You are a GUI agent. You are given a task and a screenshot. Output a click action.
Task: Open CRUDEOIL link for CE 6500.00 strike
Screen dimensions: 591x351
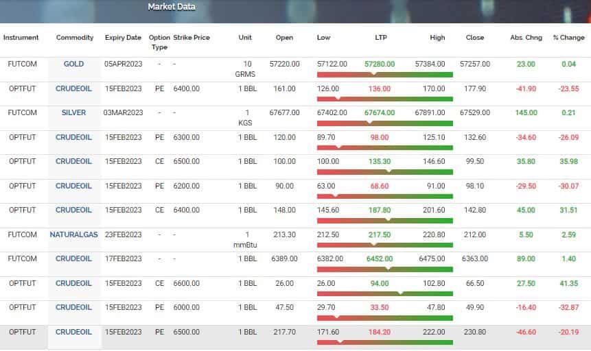pos(73,161)
